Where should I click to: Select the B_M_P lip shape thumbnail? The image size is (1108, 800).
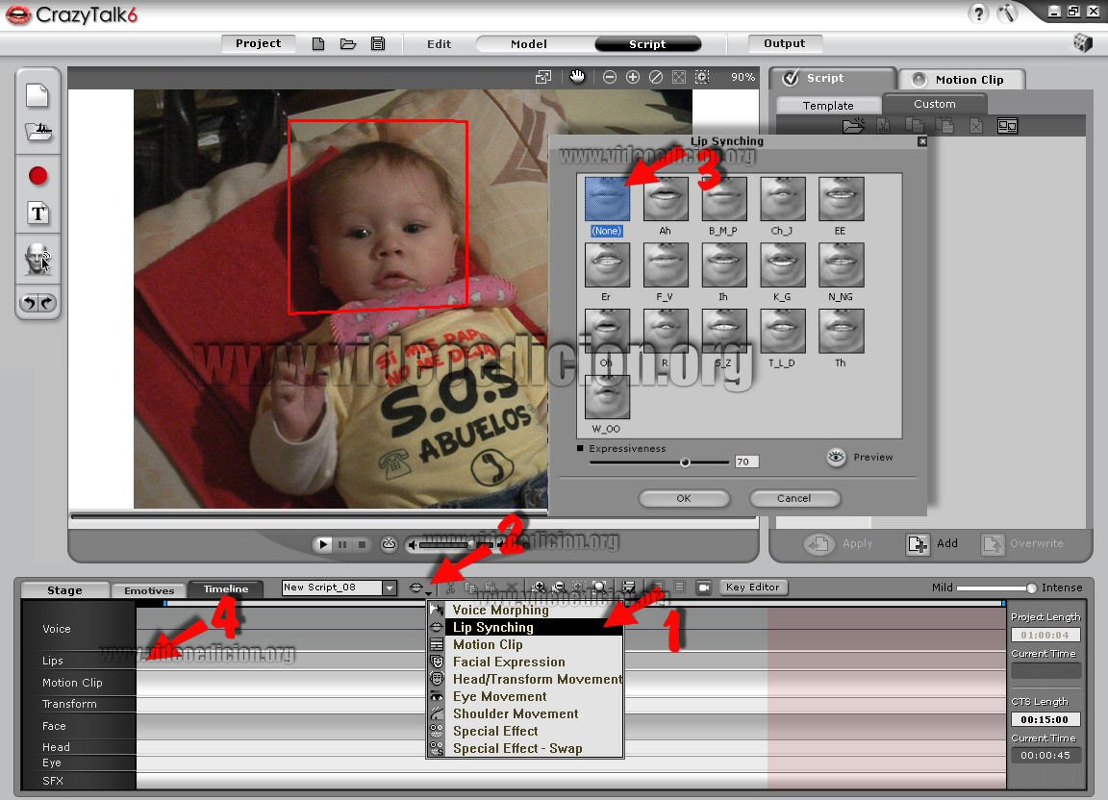[x=724, y=199]
